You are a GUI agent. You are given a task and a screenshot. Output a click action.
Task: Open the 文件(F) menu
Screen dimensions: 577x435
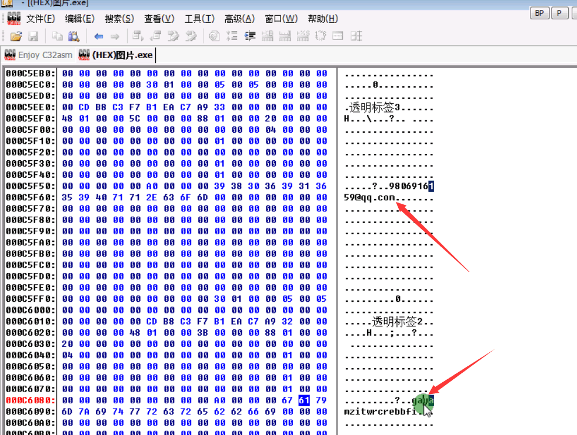coord(41,19)
